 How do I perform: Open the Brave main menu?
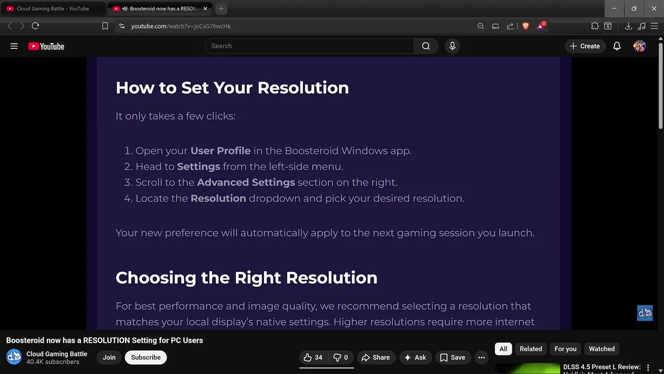pyautogui.click(x=655, y=26)
